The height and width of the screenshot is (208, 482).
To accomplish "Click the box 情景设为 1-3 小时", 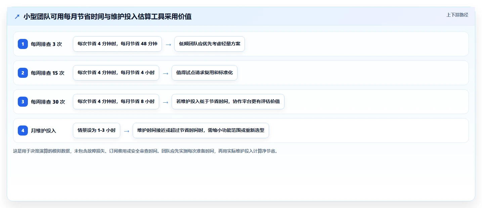I will [96, 131].
